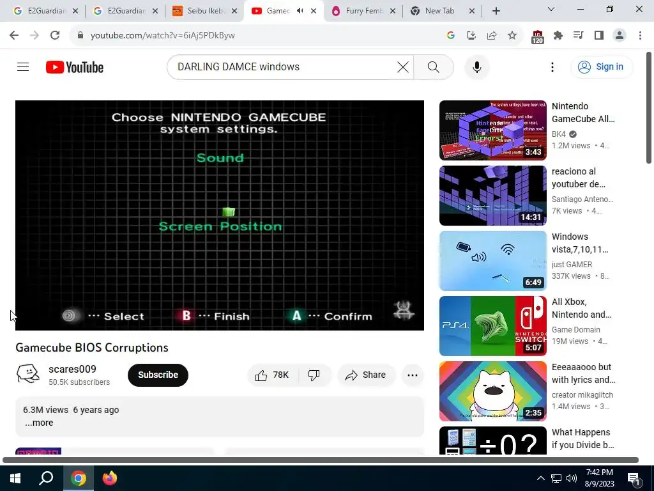
Task: Start voice search with microphone
Action: [476, 66]
